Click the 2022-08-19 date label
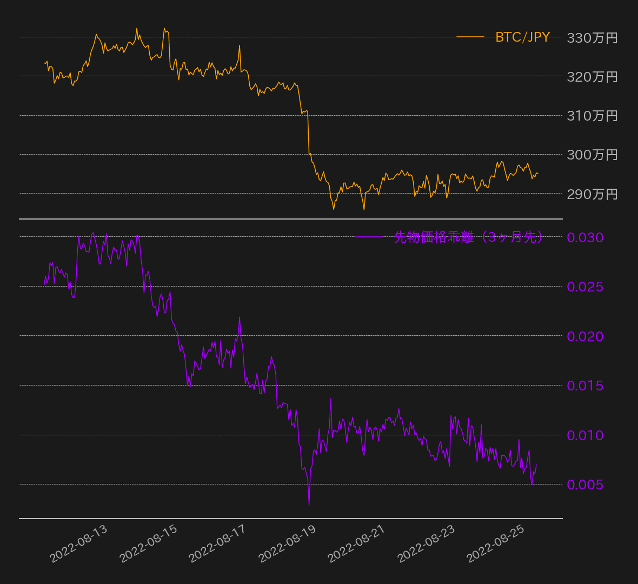This screenshot has height=584, width=638. click(x=287, y=543)
